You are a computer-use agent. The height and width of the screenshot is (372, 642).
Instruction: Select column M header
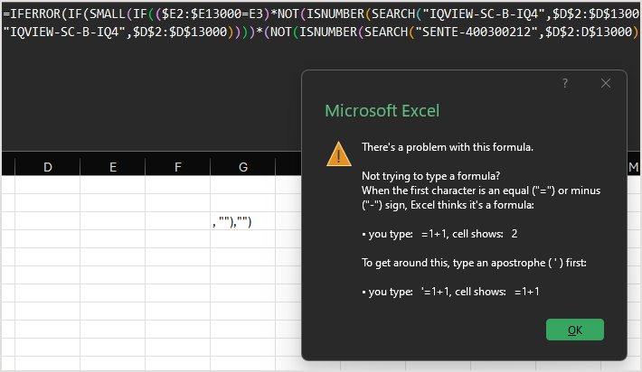tap(633, 167)
